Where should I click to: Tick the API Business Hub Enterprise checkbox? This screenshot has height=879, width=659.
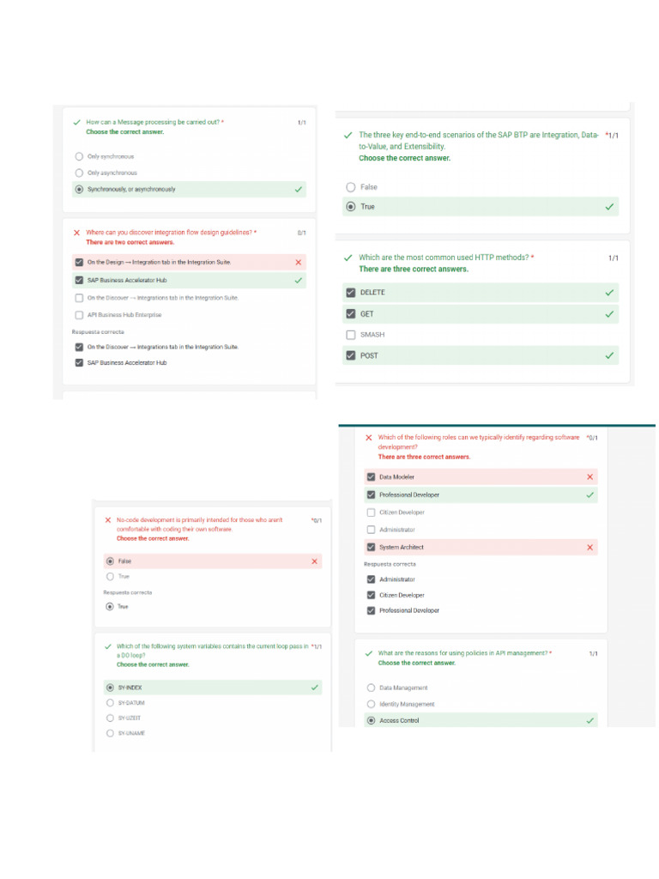(79, 315)
